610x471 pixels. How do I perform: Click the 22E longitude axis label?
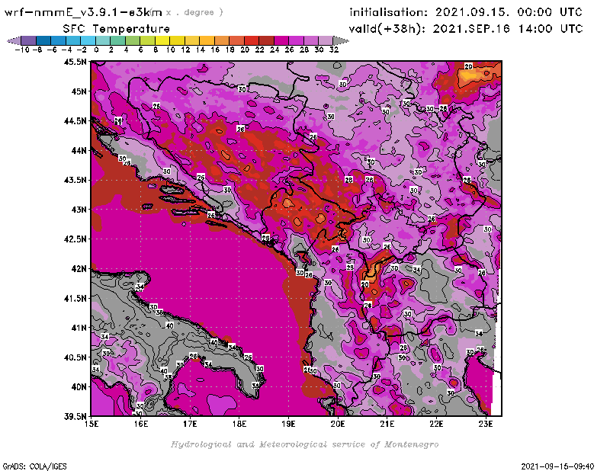click(x=436, y=424)
